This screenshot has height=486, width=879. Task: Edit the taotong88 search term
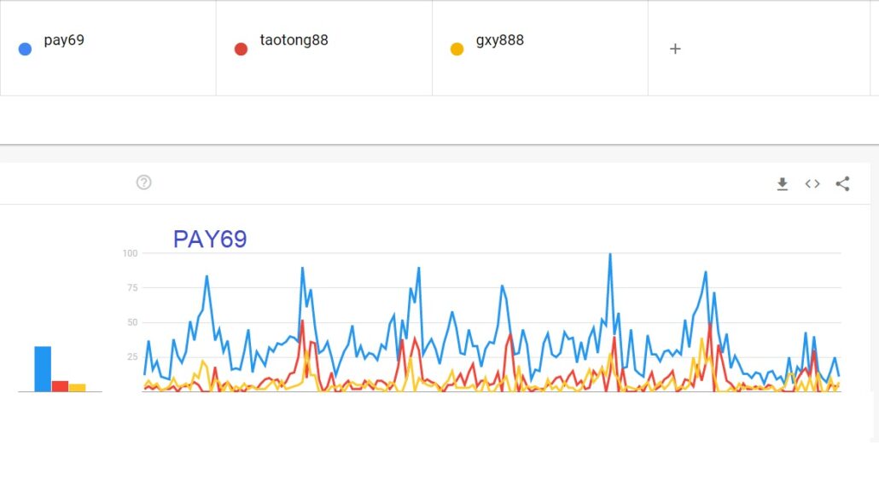click(294, 40)
